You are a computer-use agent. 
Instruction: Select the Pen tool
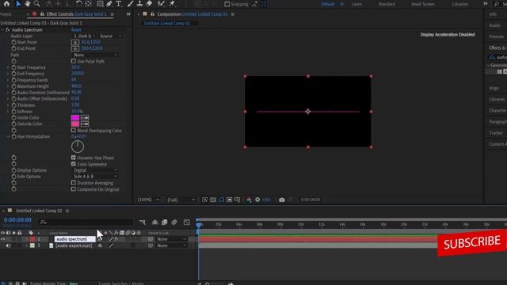[109, 4]
